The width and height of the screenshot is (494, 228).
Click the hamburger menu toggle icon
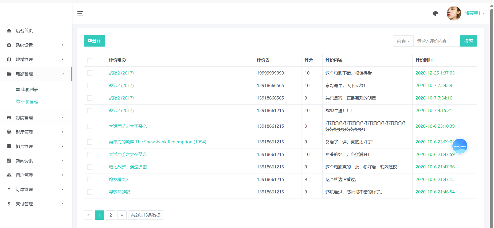pos(80,13)
